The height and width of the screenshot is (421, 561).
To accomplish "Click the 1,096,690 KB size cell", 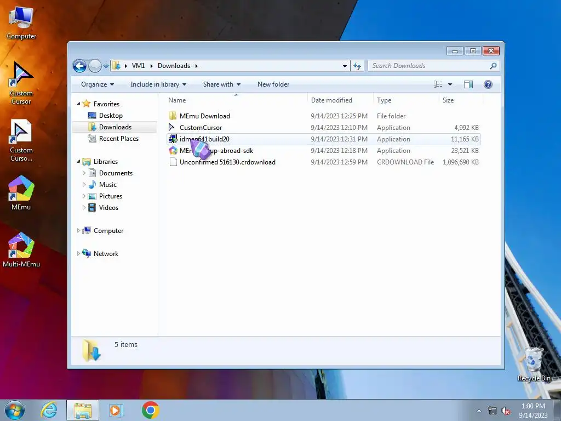I will [x=460, y=162].
